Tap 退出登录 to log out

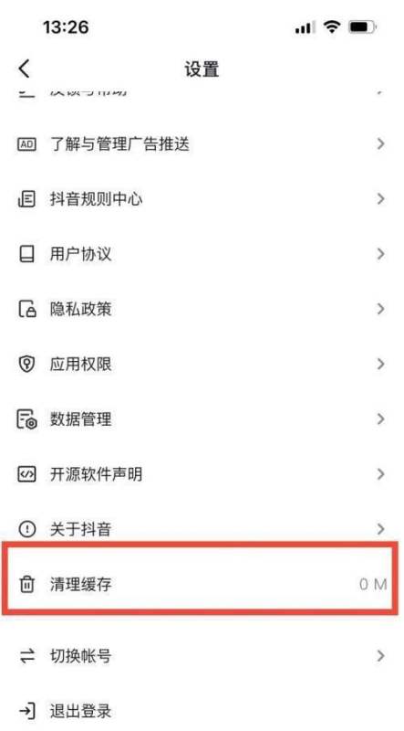pos(80,712)
